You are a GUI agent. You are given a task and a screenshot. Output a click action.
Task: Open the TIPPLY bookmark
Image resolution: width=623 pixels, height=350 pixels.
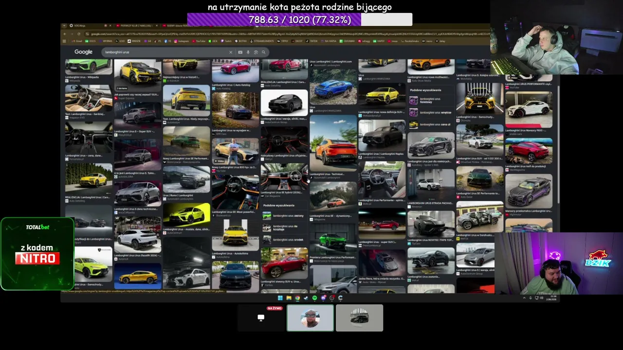(282, 41)
